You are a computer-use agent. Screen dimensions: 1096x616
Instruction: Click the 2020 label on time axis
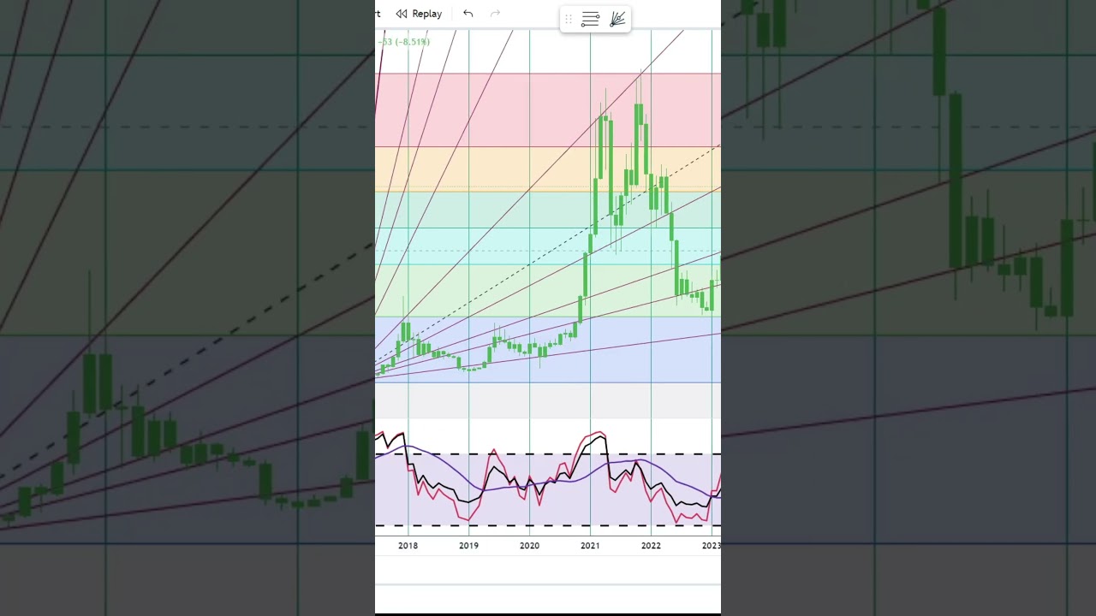529,546
